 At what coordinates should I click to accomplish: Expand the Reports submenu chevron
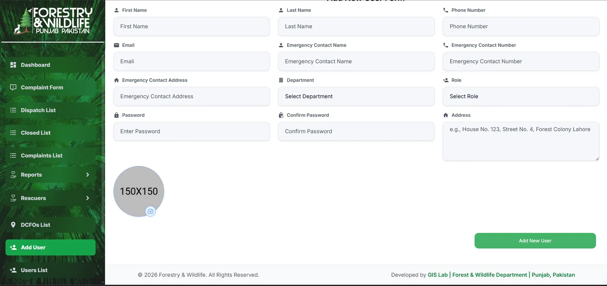click(88, 175)
